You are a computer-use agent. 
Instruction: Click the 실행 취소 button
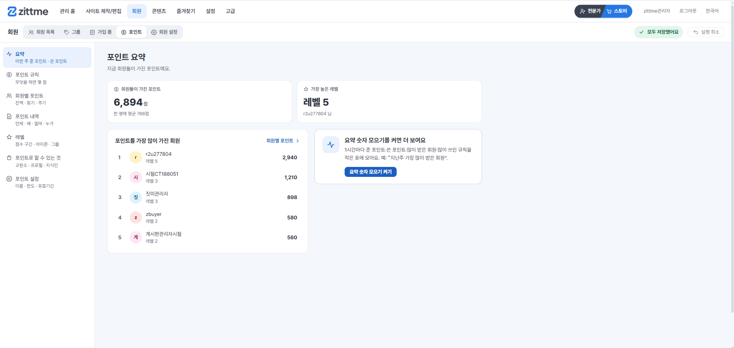[x=706, y=32]
